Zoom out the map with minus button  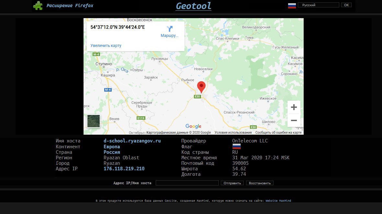294,120
